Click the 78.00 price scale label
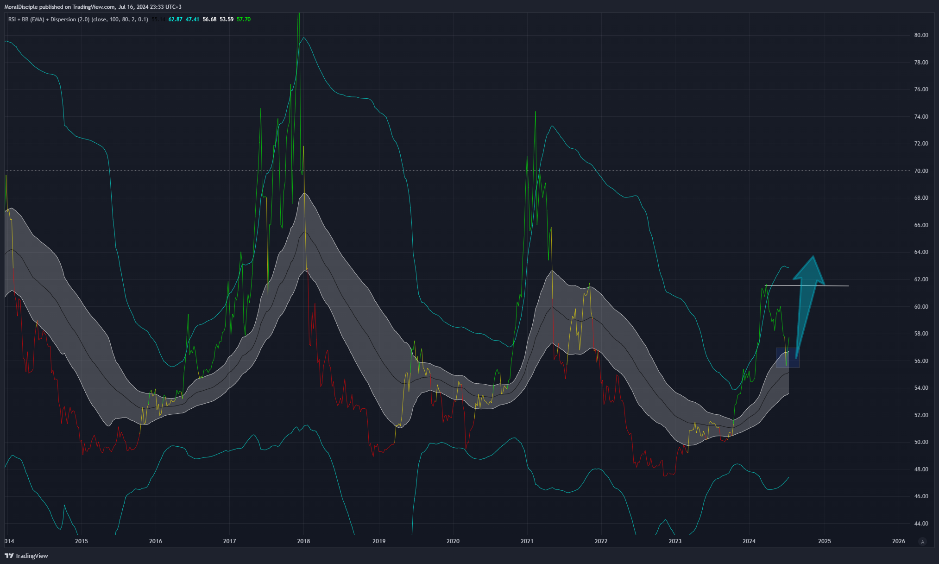This screenshot has height=564, width=939. 921,63
